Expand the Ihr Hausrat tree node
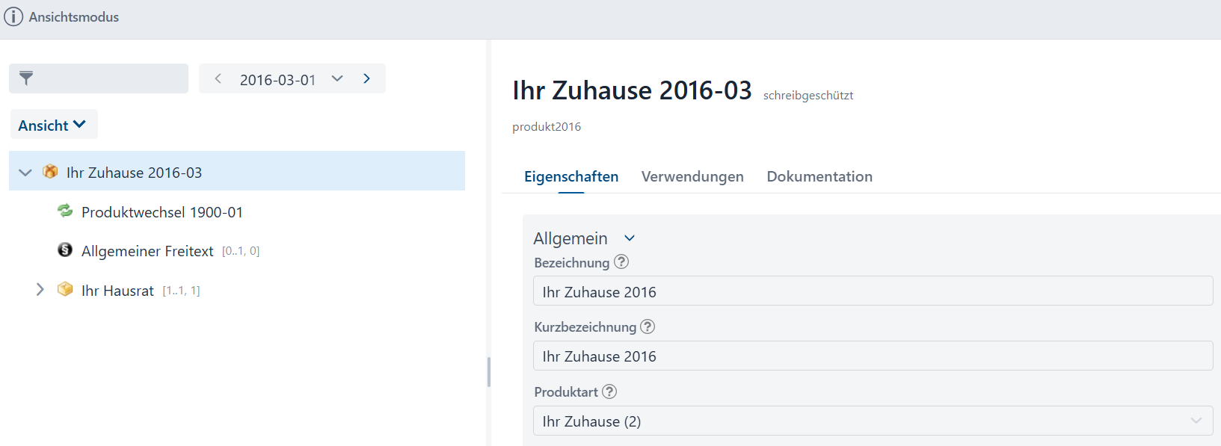The height and width of the screenshot is (446, 1221). 40,289
